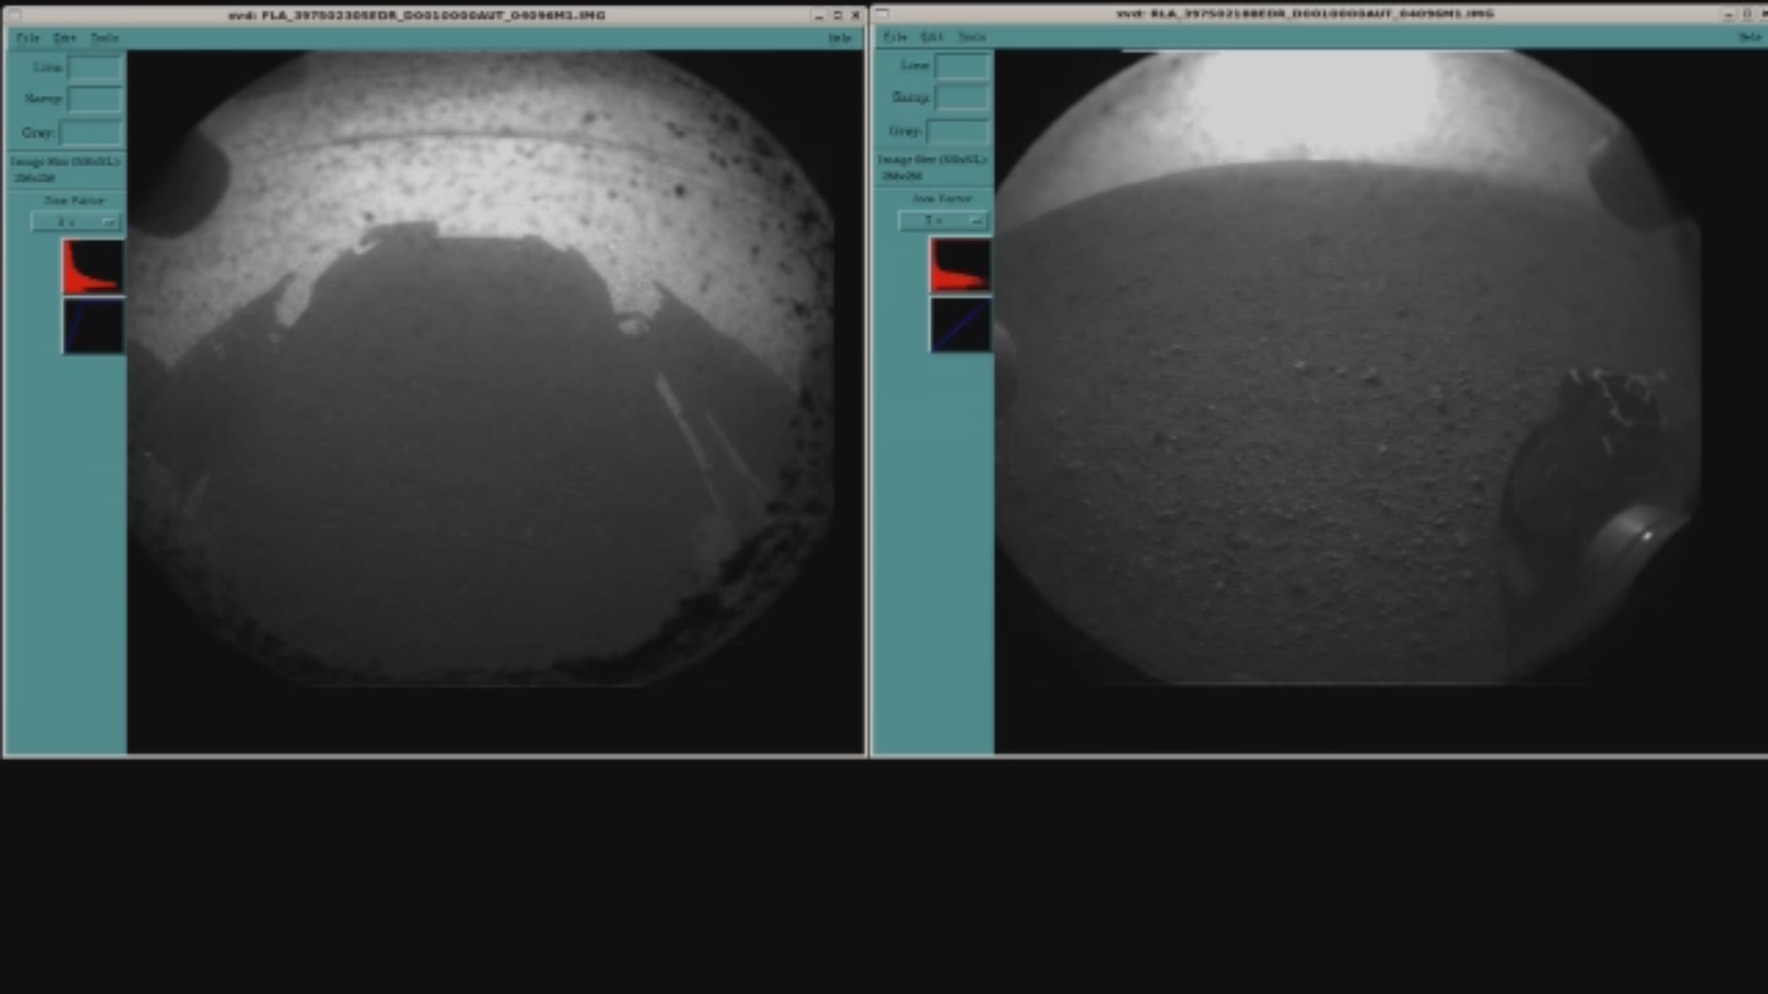
Task: Expand Zoom Factor dropdown in right window
Action: [943, 220]
